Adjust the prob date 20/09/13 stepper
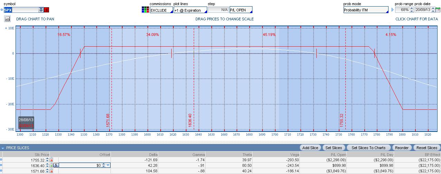Viewport: 441px width, 174px height. (432, 10)
